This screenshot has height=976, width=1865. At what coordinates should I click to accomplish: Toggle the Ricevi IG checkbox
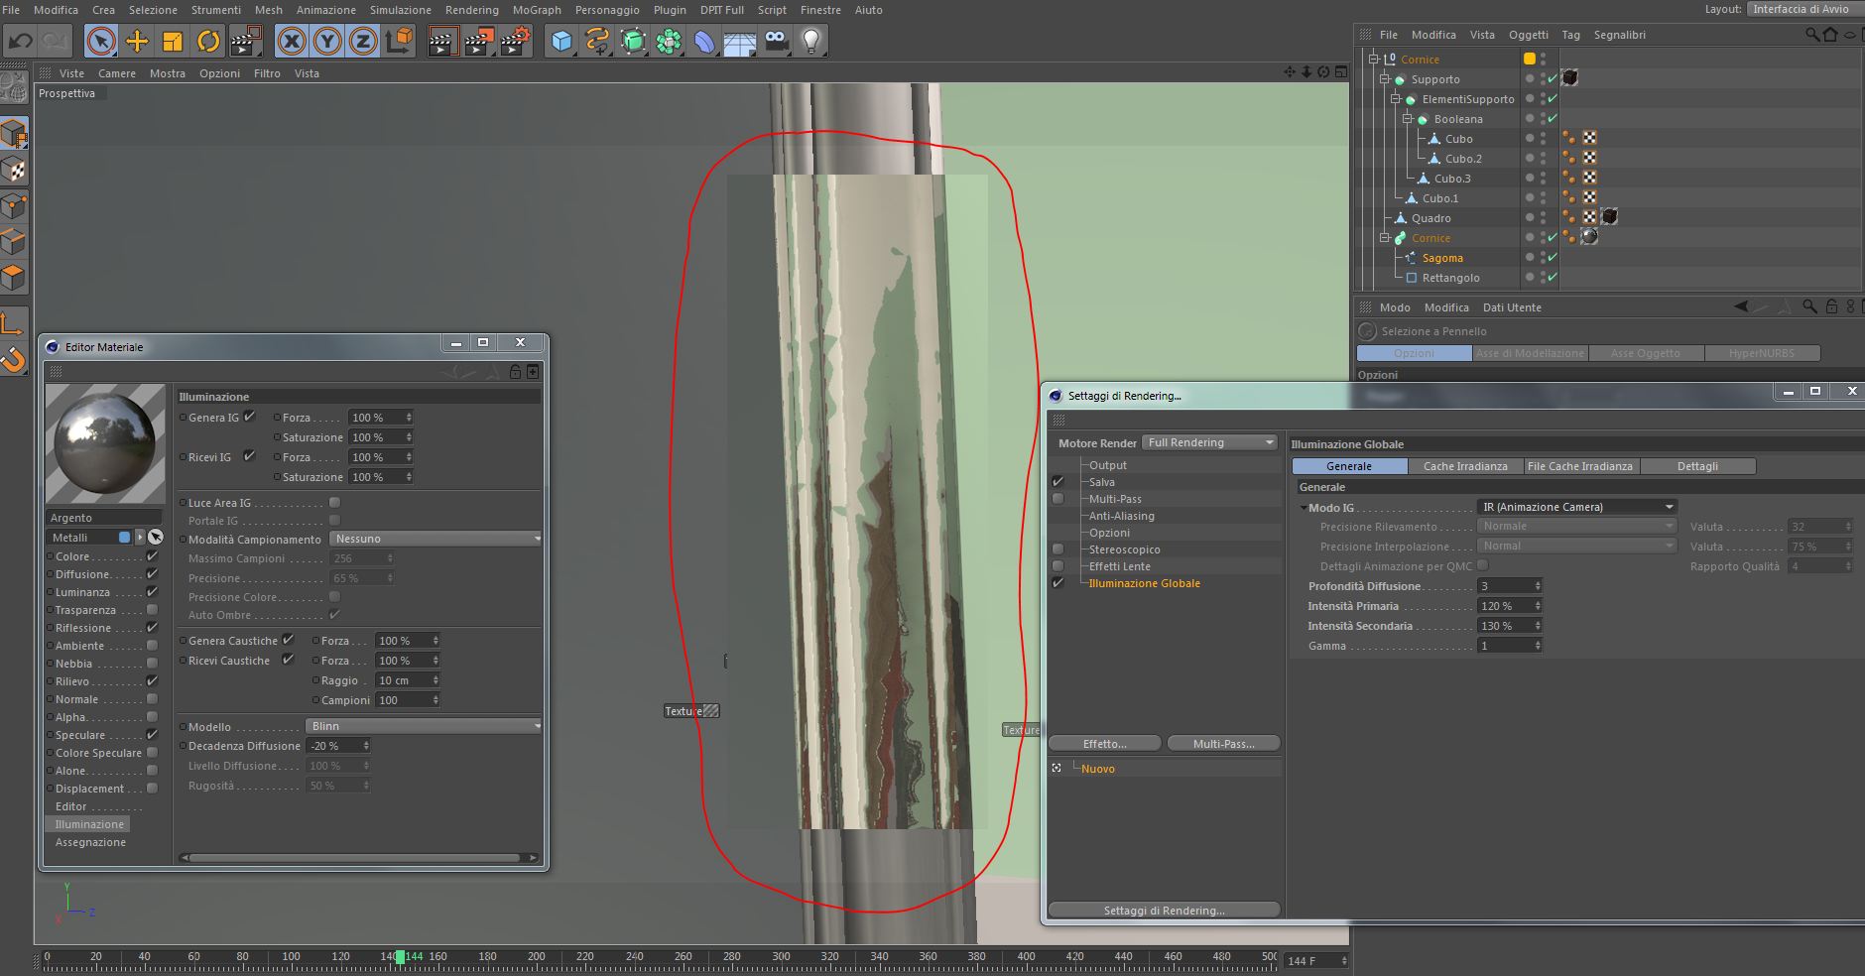click(250, 456)
